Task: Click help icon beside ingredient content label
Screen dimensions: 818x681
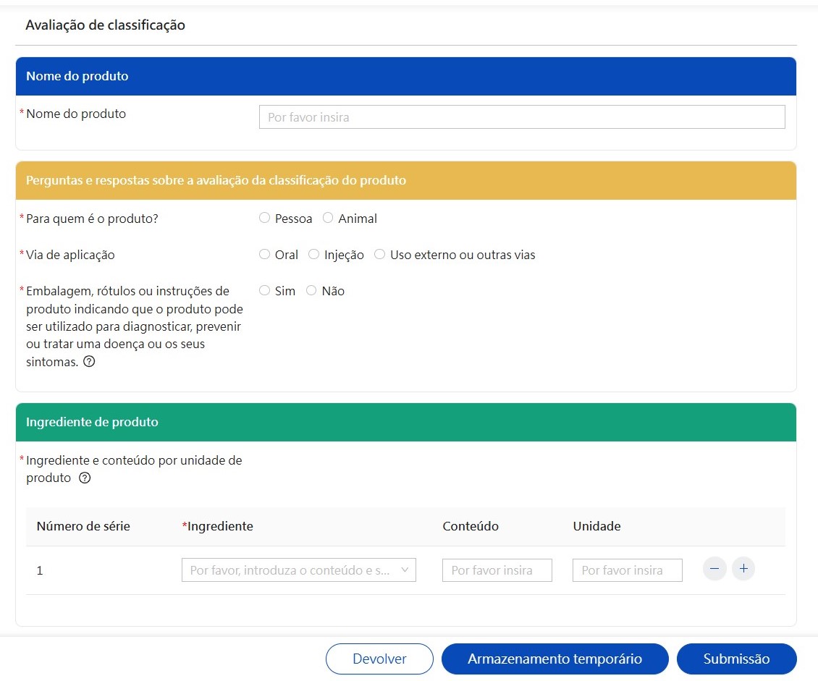Action: (x=85, y=478)
